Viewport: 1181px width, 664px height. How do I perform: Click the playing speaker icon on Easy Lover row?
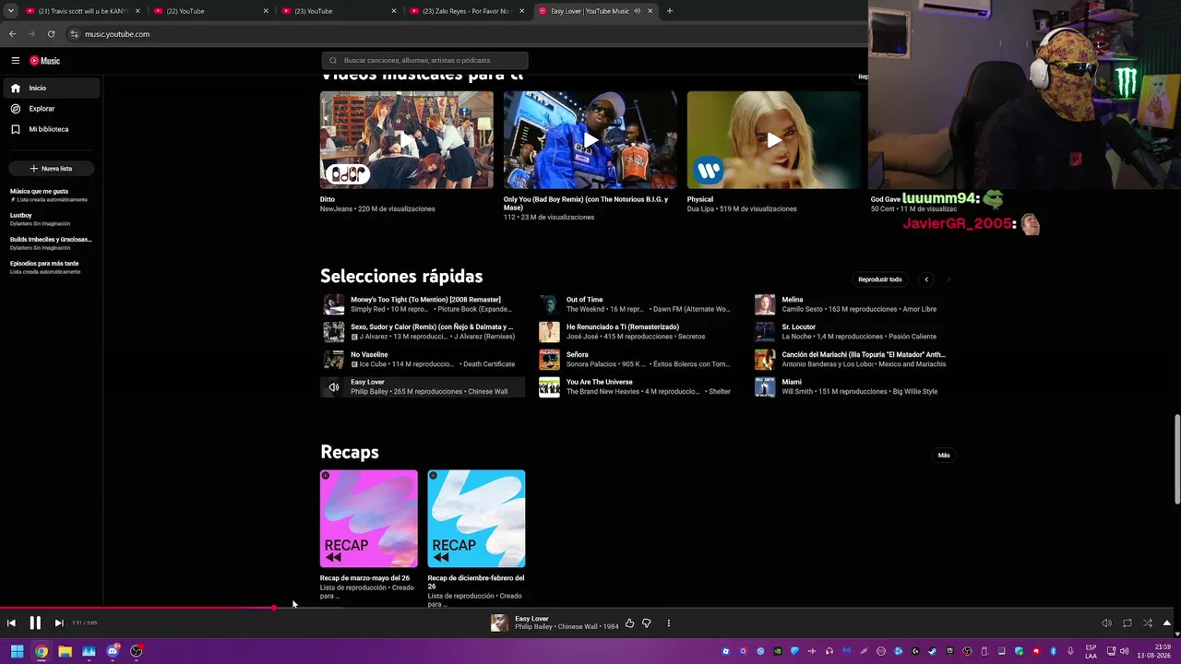click(334, 387)
